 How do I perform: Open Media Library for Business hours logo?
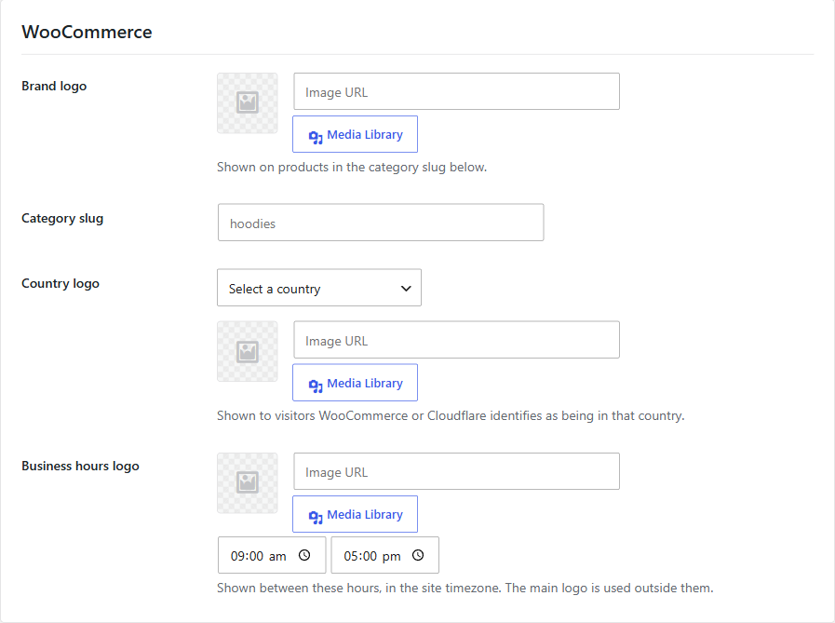(355, 514)
